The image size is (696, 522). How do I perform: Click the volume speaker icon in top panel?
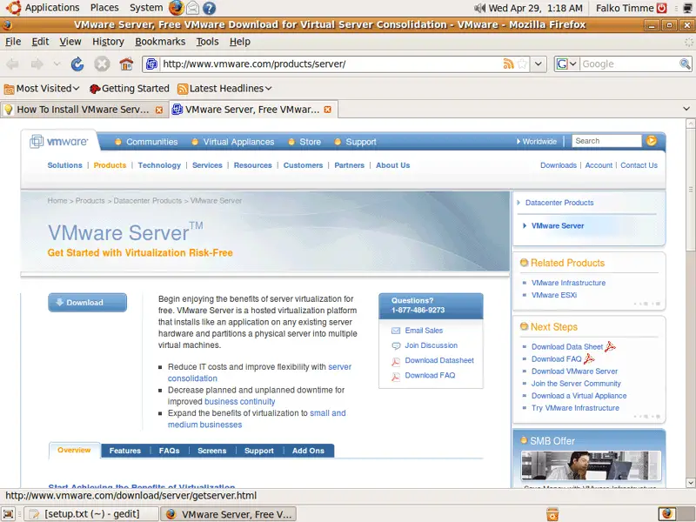point(479,8)
